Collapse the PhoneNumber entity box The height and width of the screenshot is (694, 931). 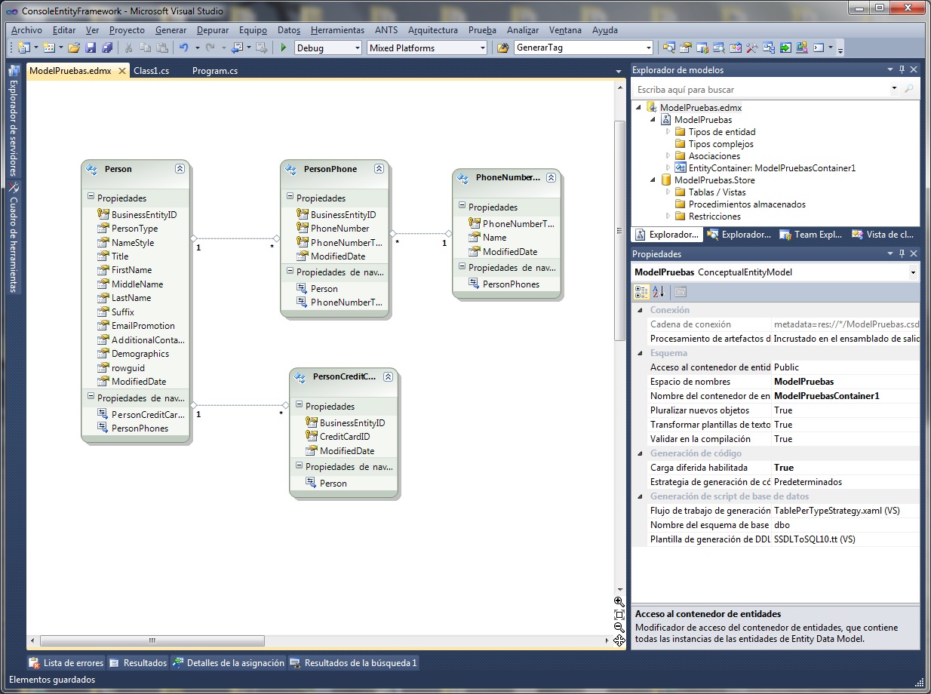click(551, 178)
